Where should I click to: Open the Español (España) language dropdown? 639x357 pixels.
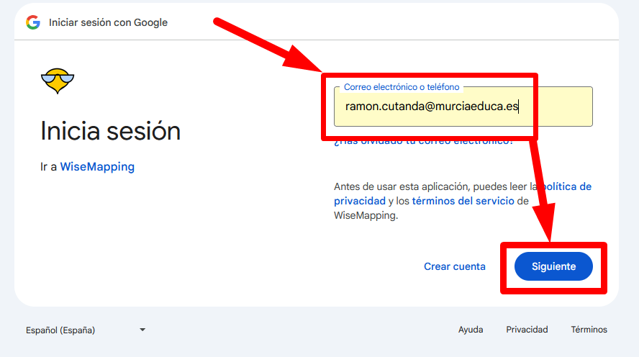86,330
